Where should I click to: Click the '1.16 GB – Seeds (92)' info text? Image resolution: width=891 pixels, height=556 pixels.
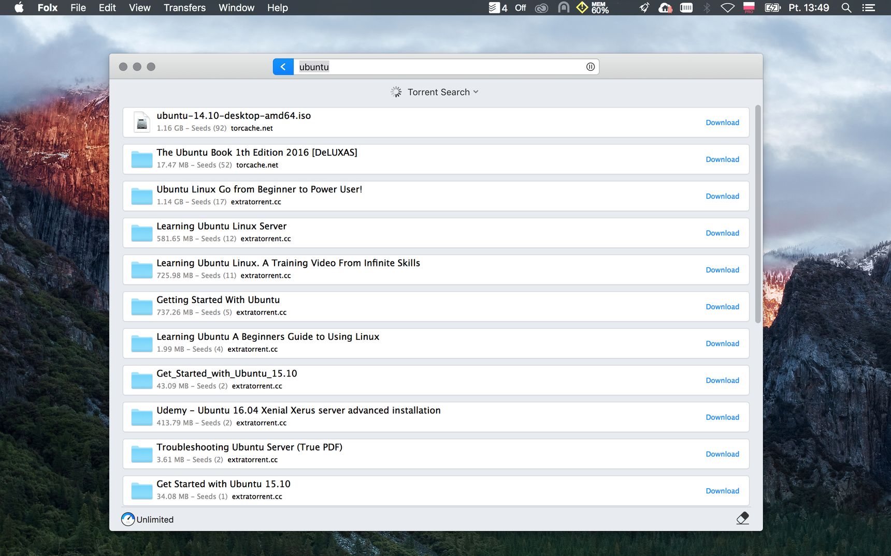[192, 128]
